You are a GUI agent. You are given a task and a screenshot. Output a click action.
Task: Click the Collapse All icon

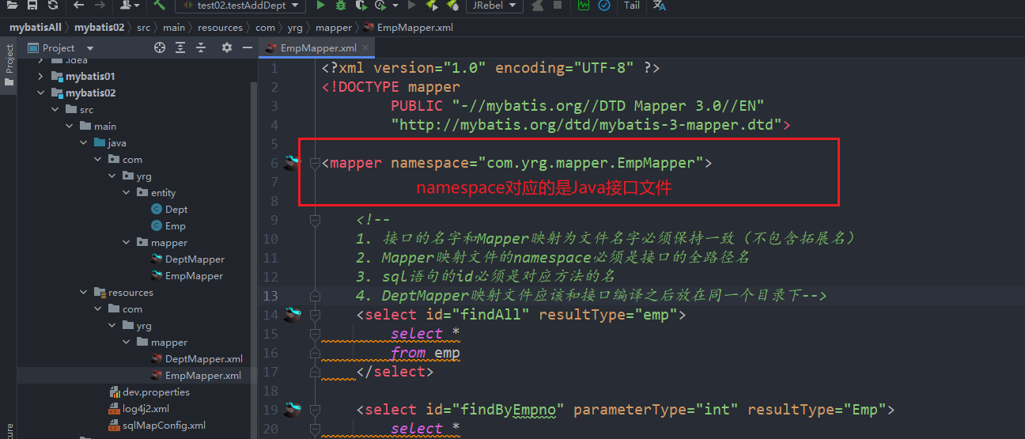coord(200,48)
